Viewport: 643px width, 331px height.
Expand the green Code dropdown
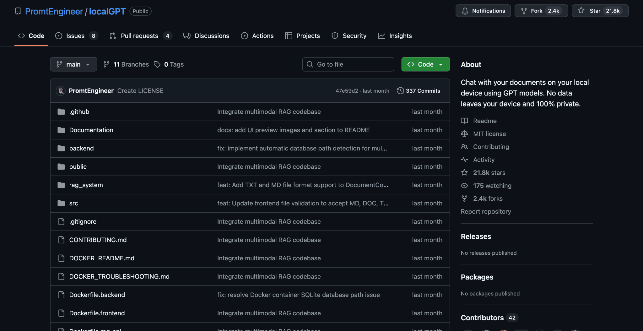point(425,64)
